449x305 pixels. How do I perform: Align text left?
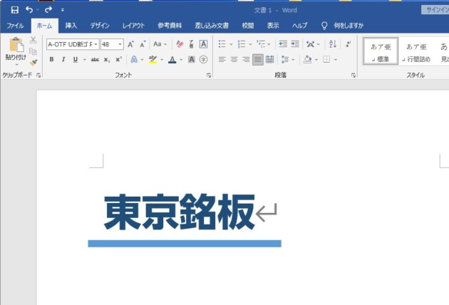[x=222, y=59]
